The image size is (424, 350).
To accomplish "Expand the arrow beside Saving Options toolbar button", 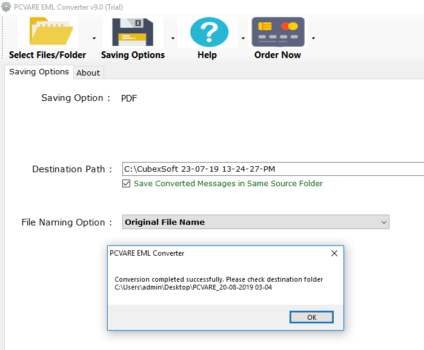I will (173, 38).
